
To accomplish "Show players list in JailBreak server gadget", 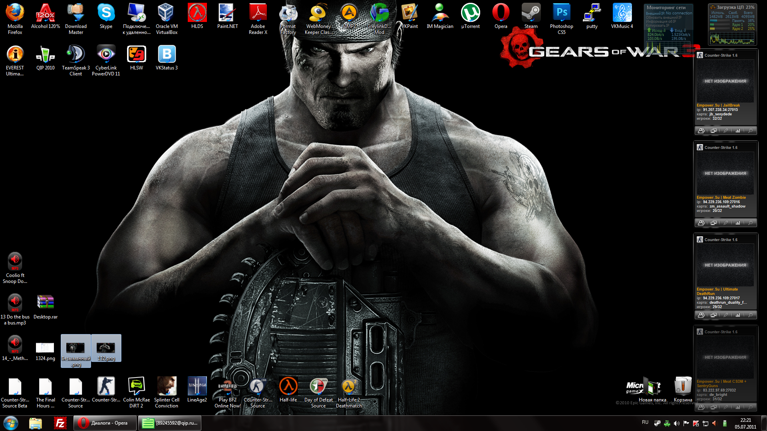I will coord(701,131).
